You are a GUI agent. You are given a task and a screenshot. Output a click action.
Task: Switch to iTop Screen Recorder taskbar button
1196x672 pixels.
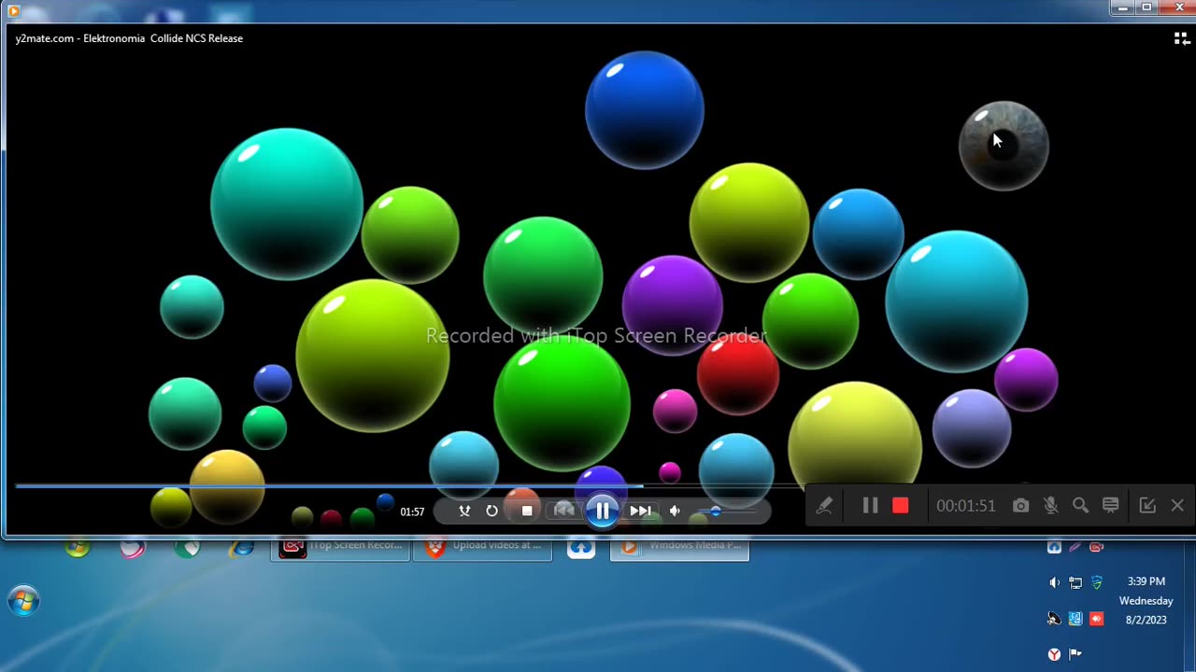[x=340, y=548]
